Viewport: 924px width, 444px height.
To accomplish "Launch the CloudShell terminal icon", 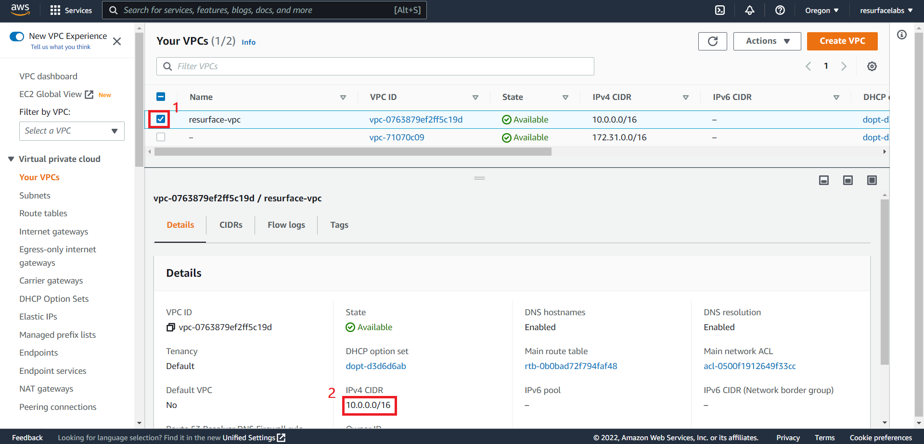I will tap(720, 10).
